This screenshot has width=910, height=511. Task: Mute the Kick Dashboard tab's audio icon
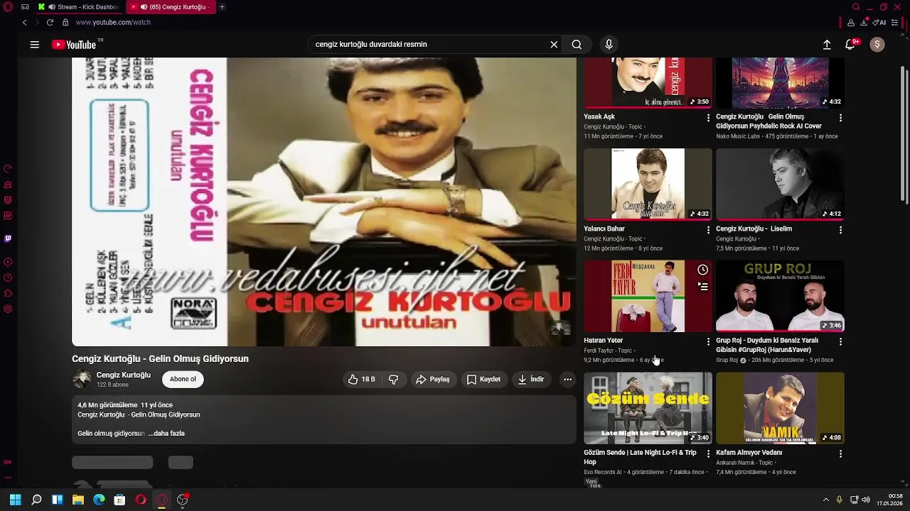pyautogui.click(x=51, y=7)
